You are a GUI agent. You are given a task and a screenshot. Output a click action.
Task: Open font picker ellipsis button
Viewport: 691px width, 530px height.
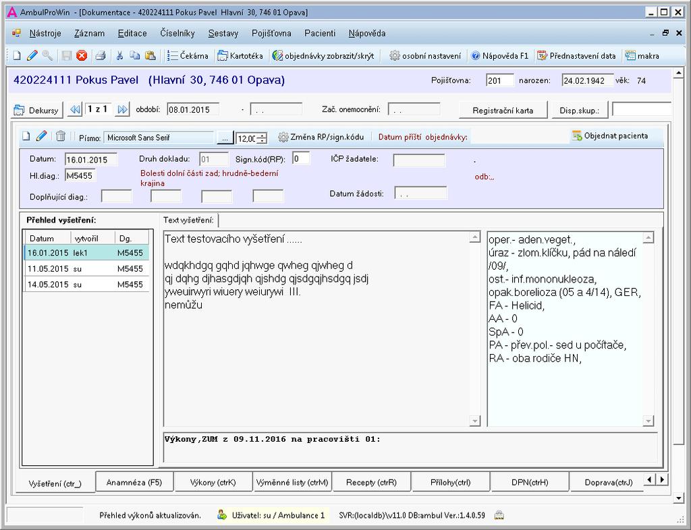[225, 138]
